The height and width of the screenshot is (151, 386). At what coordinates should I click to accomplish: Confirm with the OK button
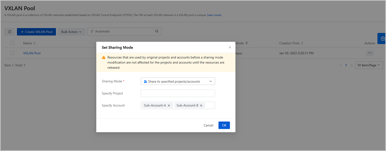[x=224, y=125]
